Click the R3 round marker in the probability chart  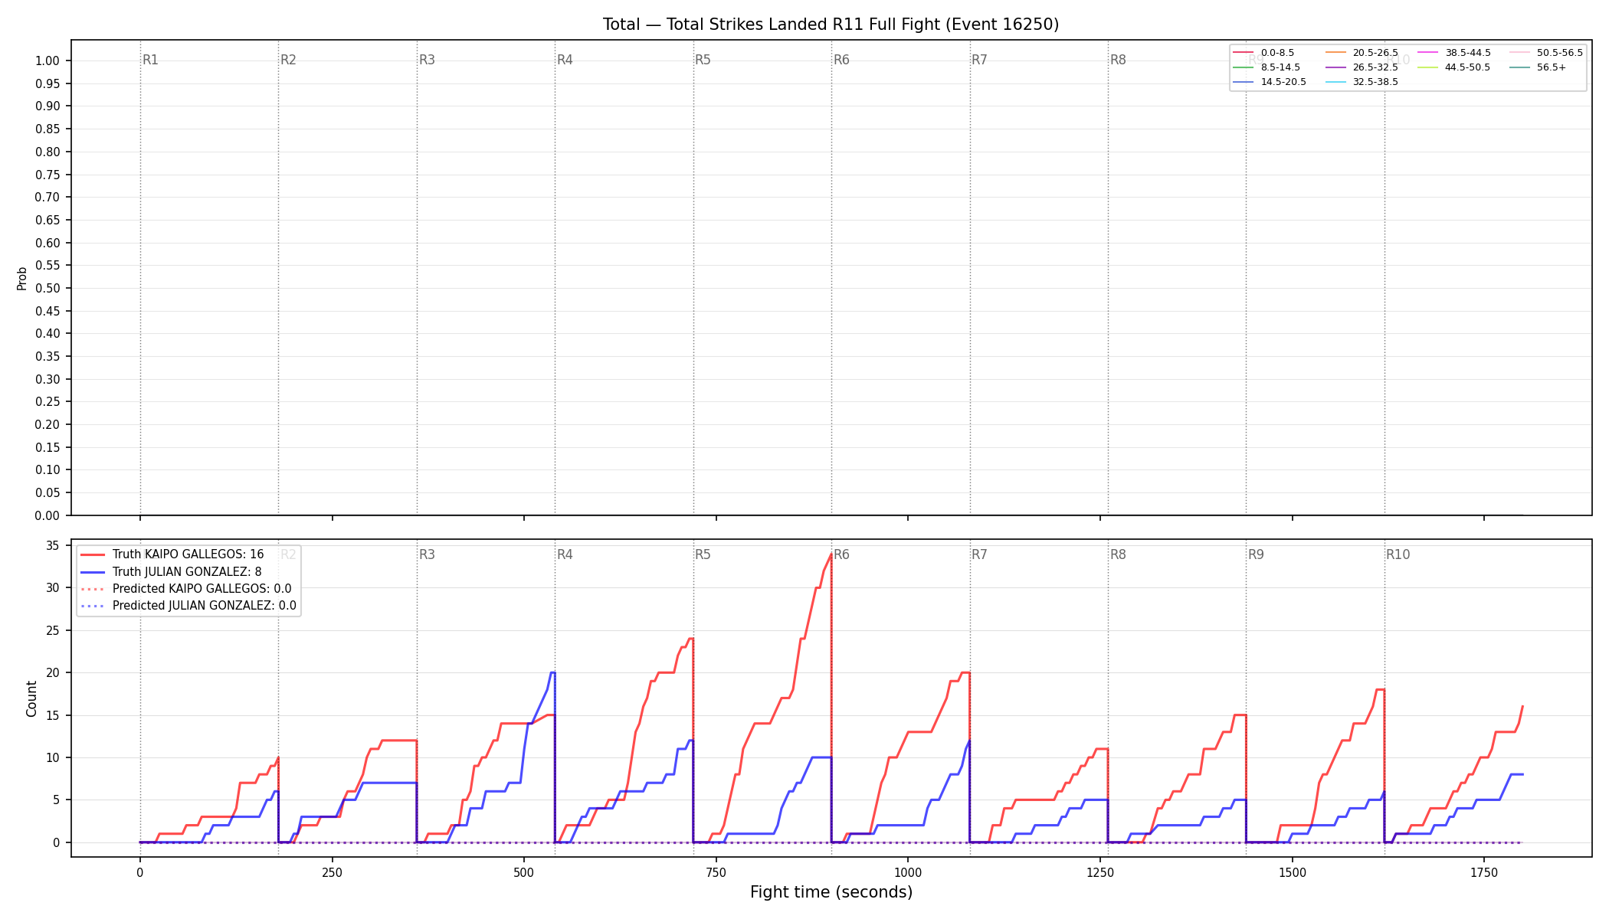click(427, 60)
